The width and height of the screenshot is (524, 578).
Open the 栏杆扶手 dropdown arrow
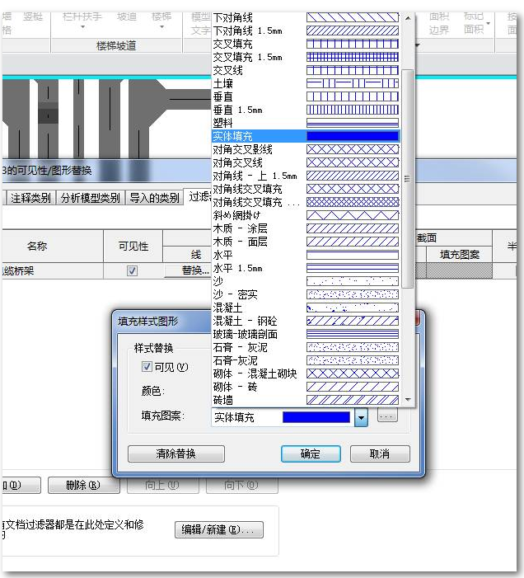[x=82, y=27]
